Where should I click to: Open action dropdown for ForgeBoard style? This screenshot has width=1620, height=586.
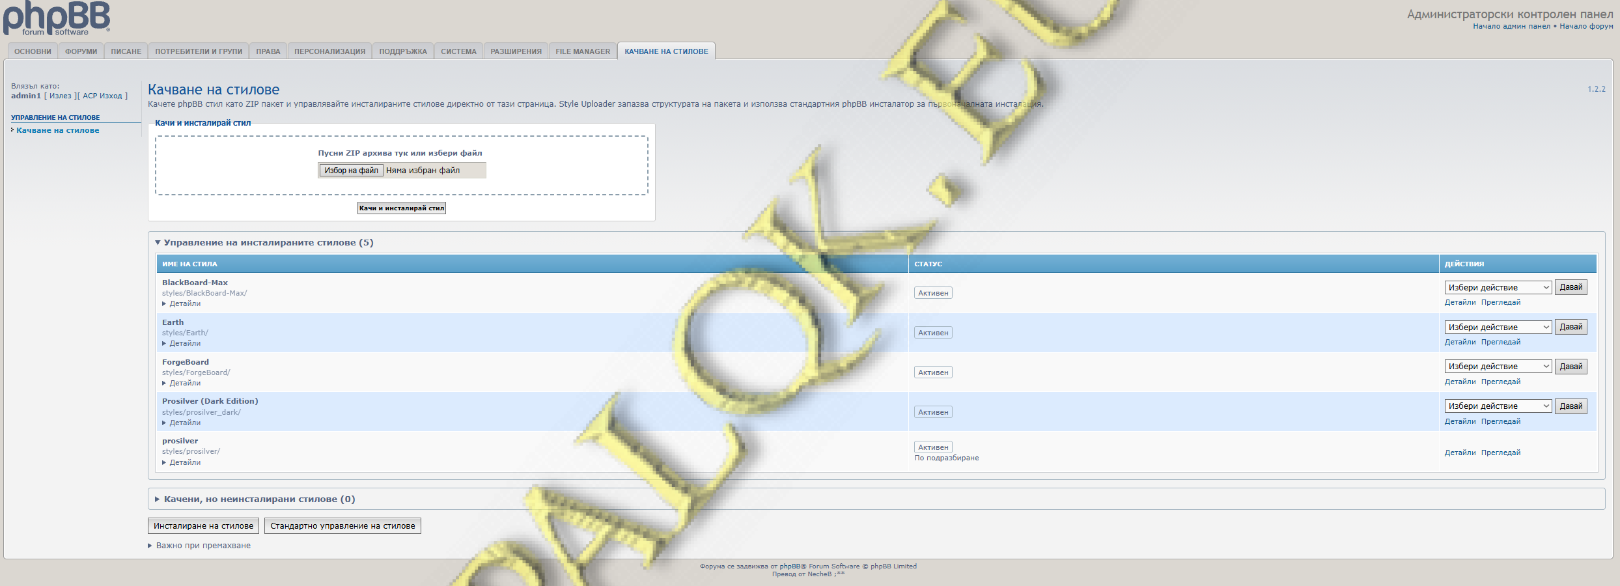click(1498, 367)
